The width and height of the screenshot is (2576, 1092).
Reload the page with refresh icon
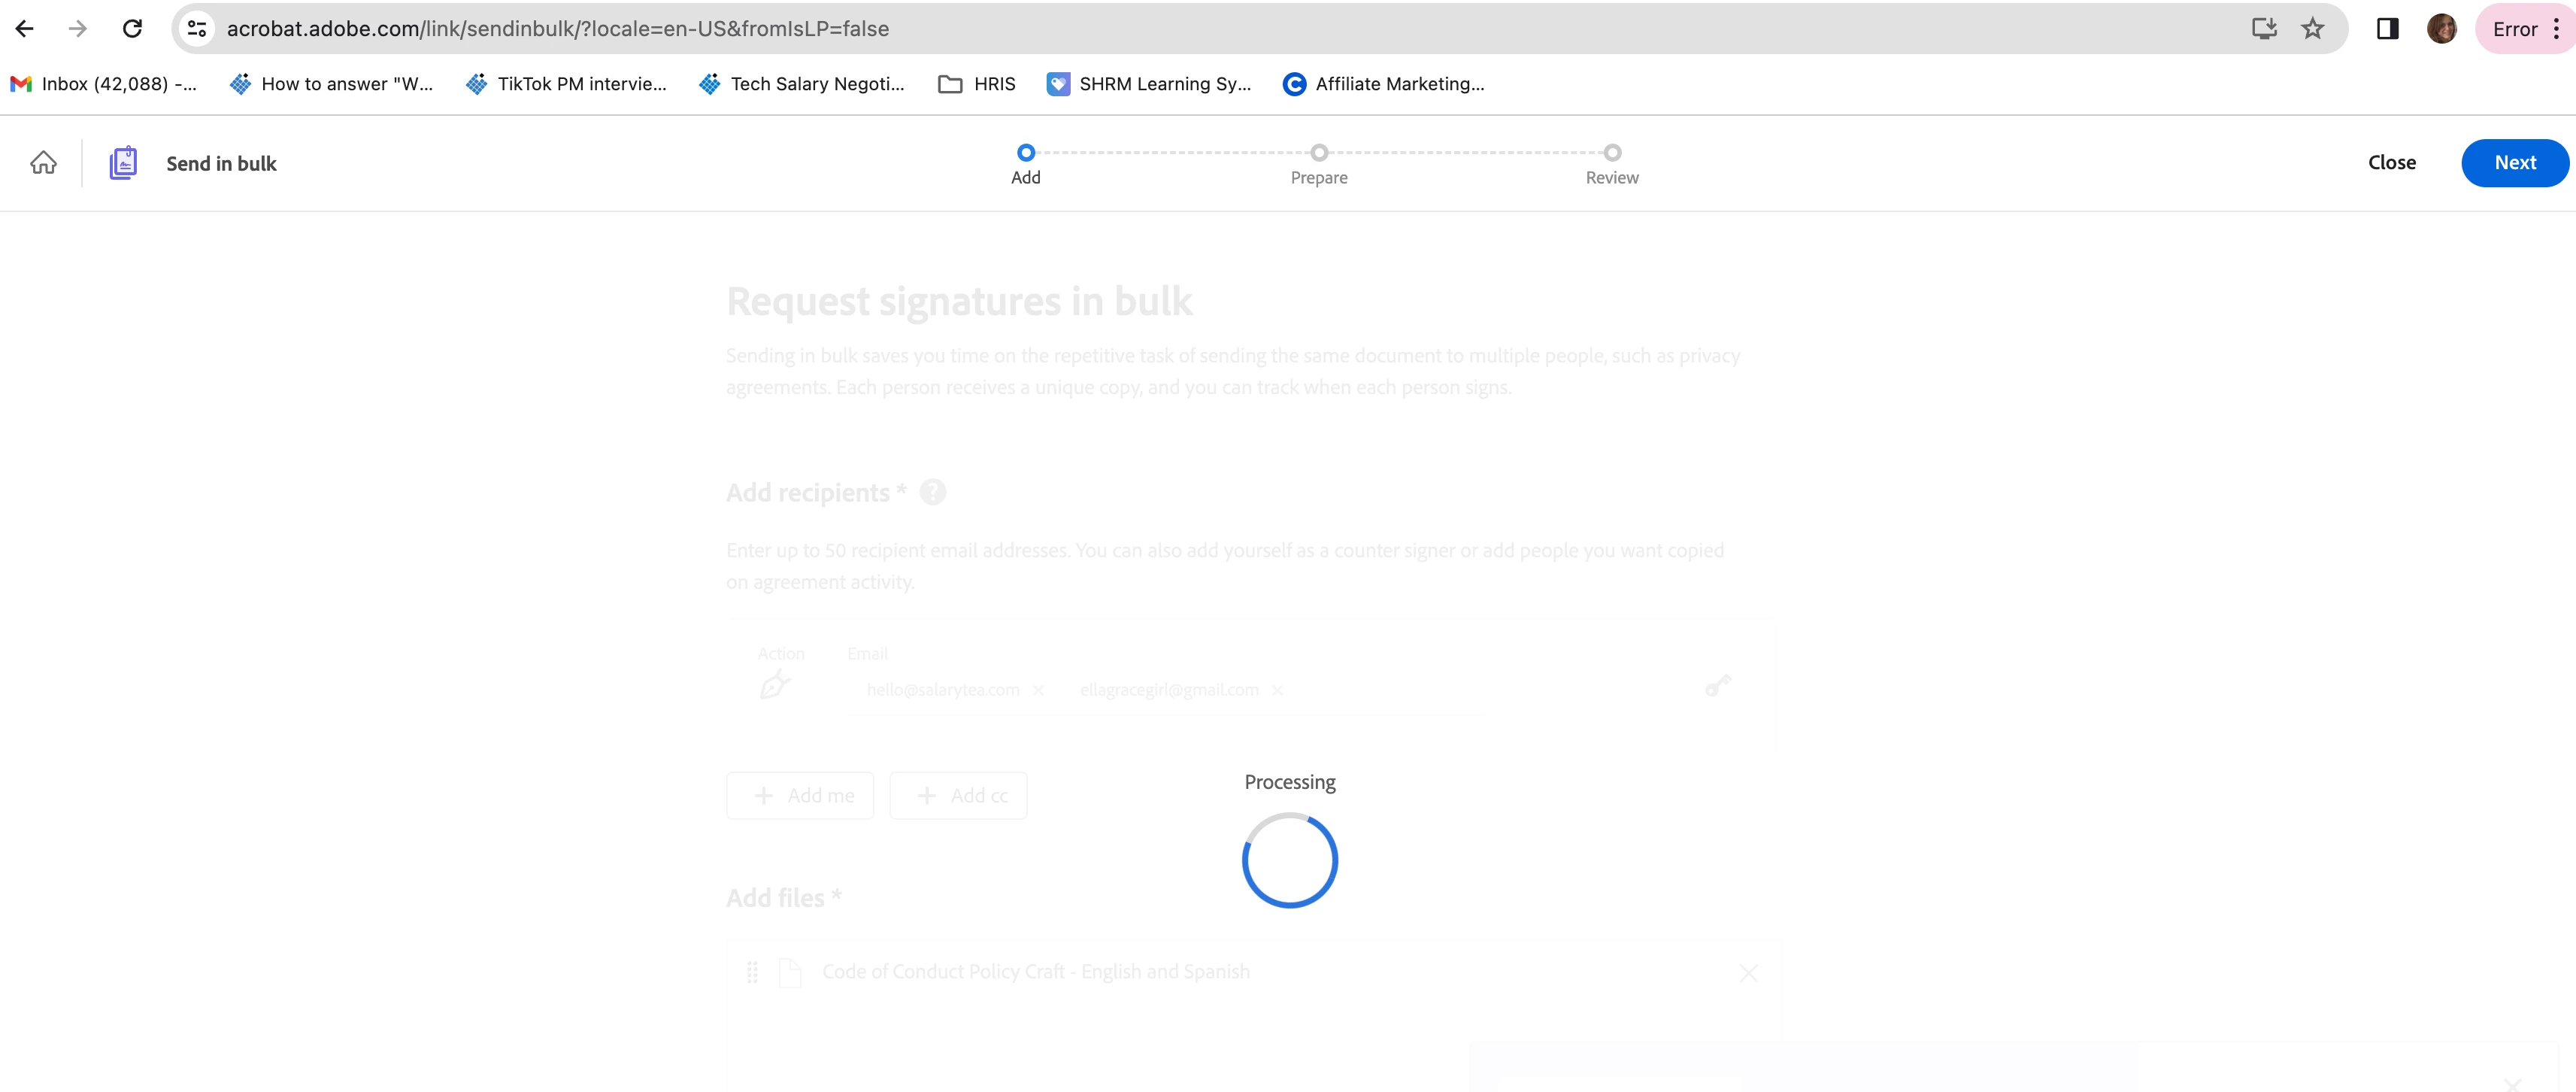(132, 29)
